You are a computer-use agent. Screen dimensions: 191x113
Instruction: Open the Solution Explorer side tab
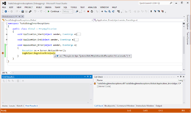pyautogui.click(x=188, y=22)
